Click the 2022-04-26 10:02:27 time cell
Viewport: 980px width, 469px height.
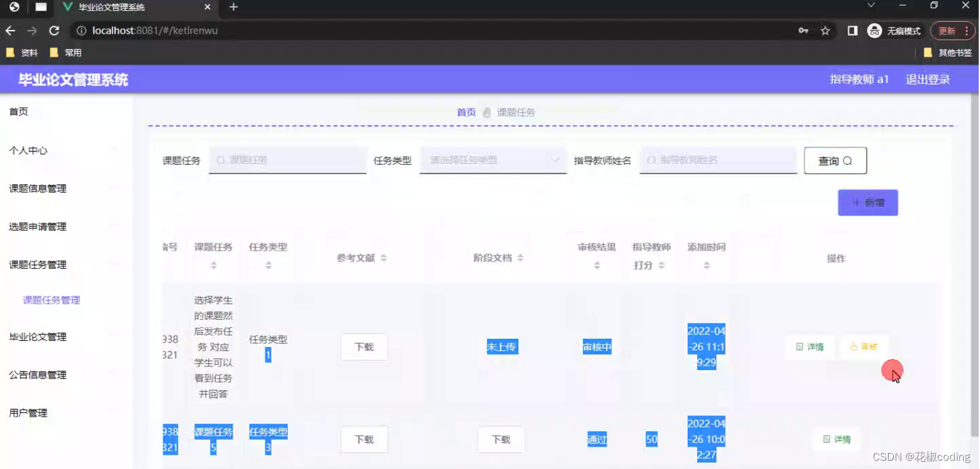[706, 440]
